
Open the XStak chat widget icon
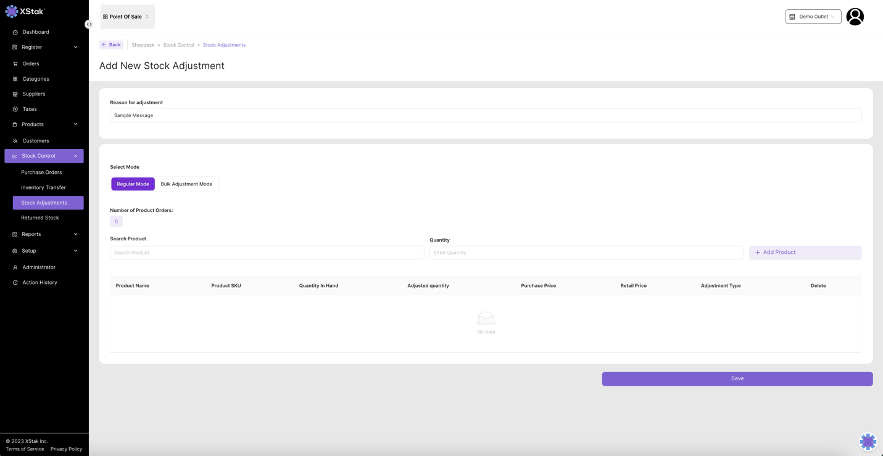coord(868,441)
